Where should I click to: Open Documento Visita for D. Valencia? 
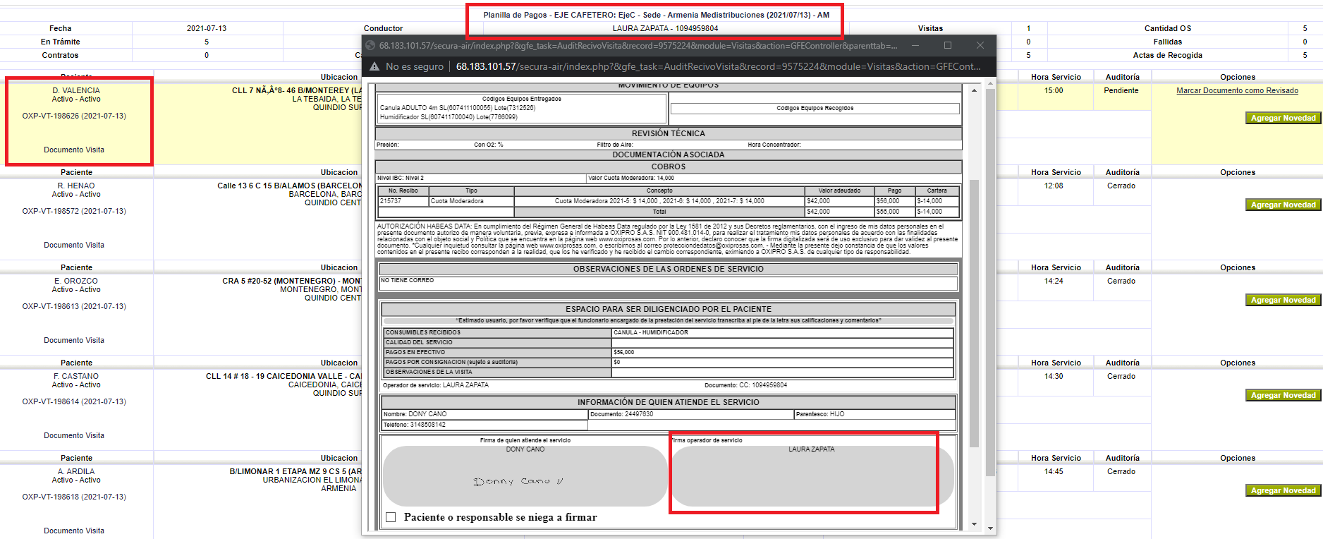74,150
